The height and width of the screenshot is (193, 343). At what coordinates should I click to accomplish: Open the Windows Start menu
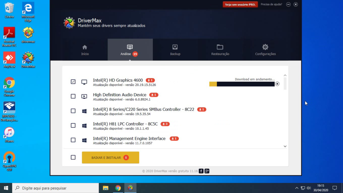(x=6, y=188)
